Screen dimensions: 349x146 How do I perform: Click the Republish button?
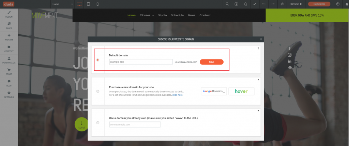tap(319, 4)
